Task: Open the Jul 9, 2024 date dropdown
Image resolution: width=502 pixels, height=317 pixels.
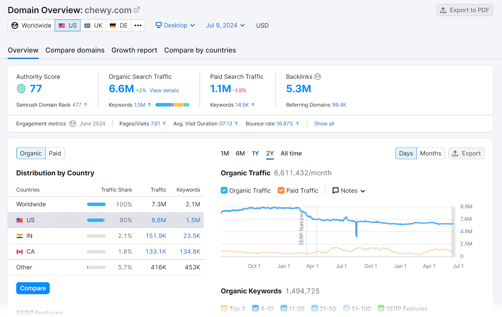Action: [x=225, y=25]
